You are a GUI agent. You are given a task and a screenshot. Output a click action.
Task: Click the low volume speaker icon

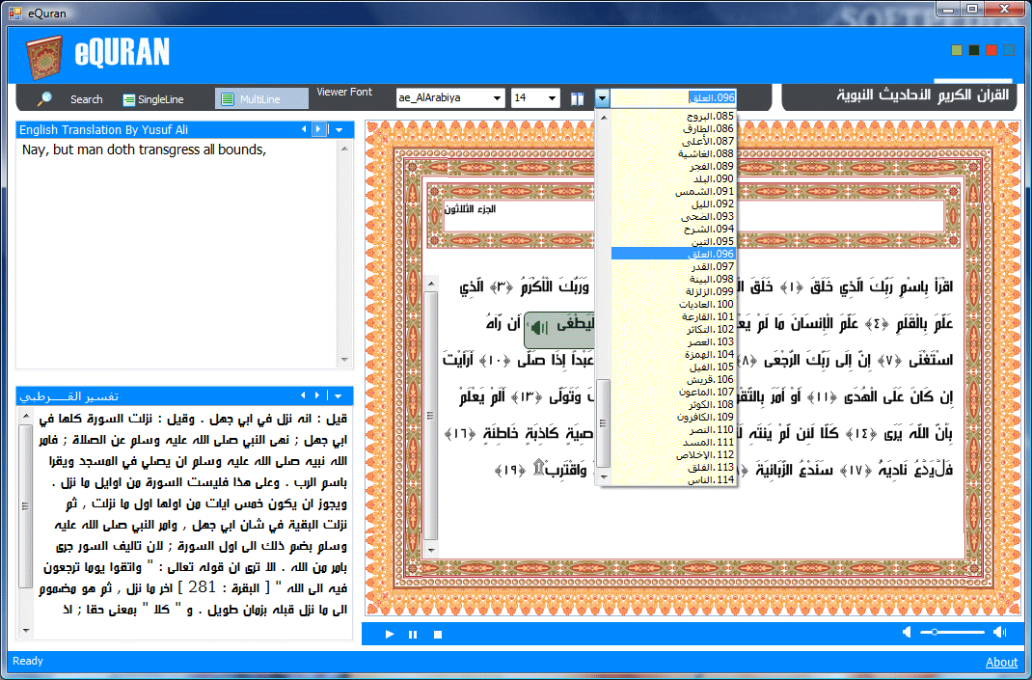(907, 632)
